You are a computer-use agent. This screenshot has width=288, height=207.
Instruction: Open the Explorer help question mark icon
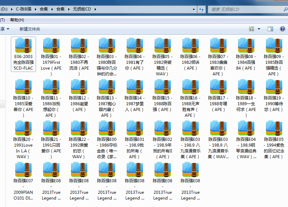tap(282, 29)
